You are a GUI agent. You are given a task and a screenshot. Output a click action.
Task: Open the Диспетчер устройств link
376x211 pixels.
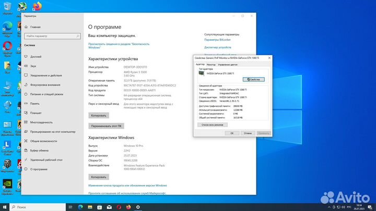point(218,47)
